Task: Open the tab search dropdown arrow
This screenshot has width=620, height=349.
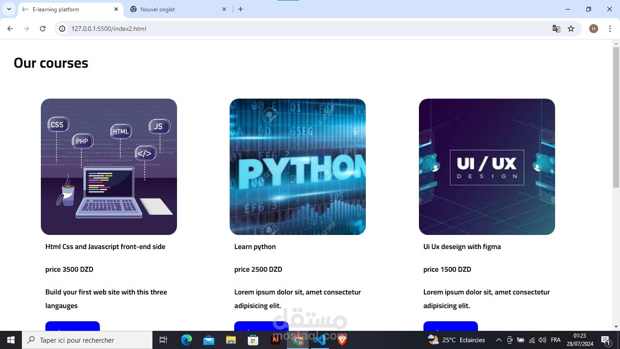Action: 9,9
